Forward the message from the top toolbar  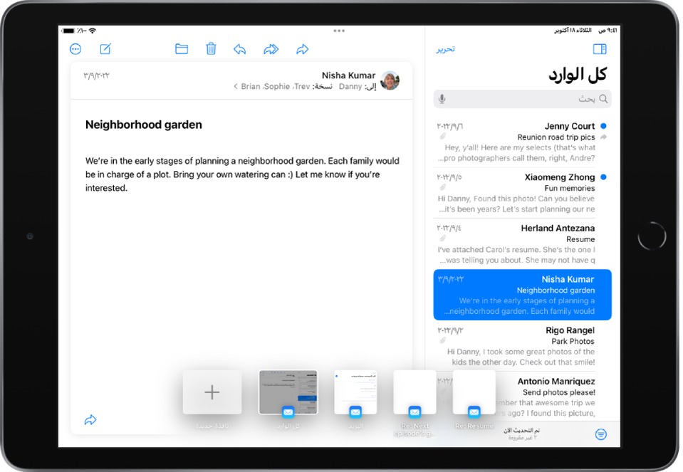click(x=302, y=49)
